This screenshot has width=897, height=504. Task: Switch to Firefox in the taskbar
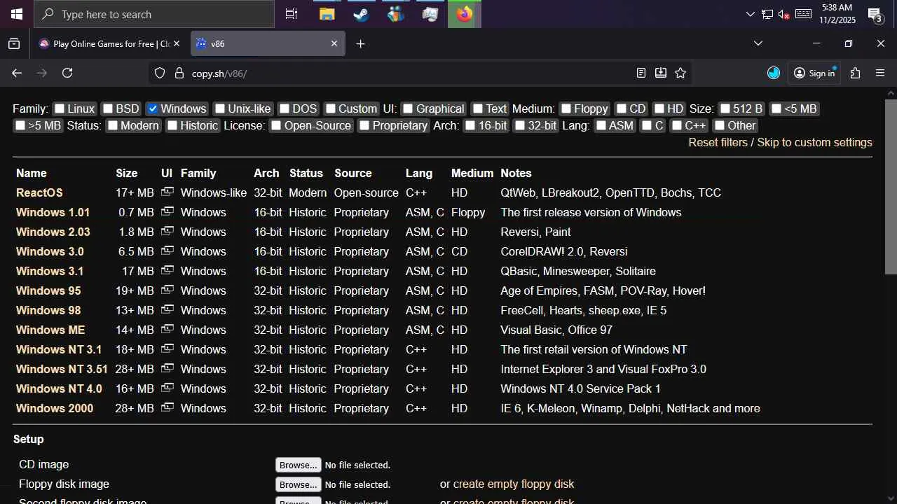[465, 14]
